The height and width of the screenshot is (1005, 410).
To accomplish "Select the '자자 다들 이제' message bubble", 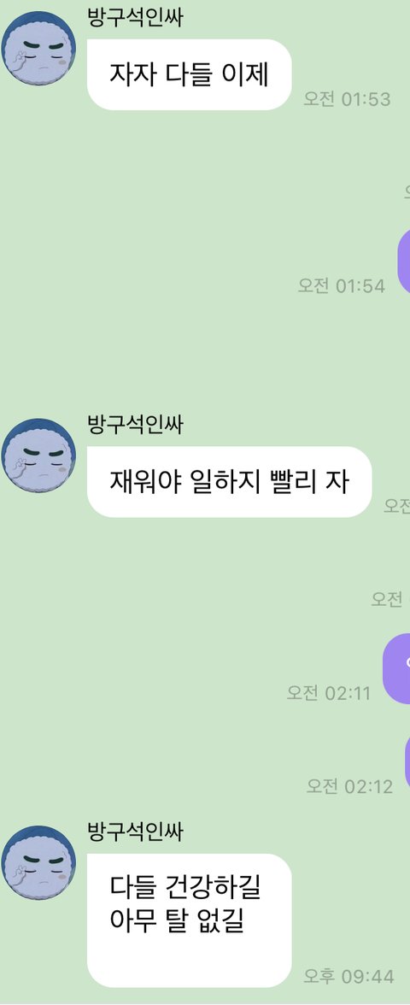I will (x=189, y=74).
